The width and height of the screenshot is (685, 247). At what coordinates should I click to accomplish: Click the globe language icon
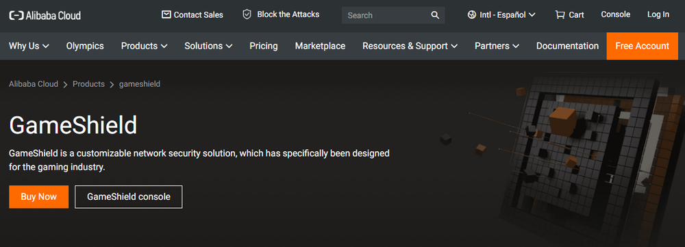click(x=471, y=15)
